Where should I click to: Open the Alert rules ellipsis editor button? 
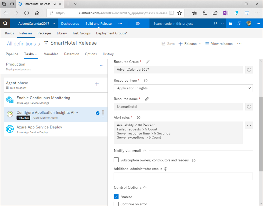click(x=249, y=125)
